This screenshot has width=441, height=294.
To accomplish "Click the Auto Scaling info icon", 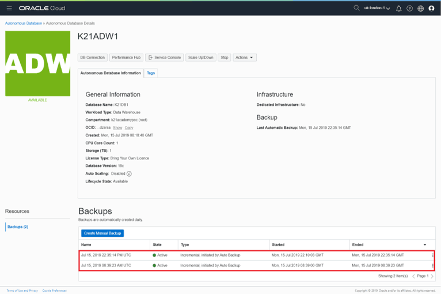I will pos(129,174).
